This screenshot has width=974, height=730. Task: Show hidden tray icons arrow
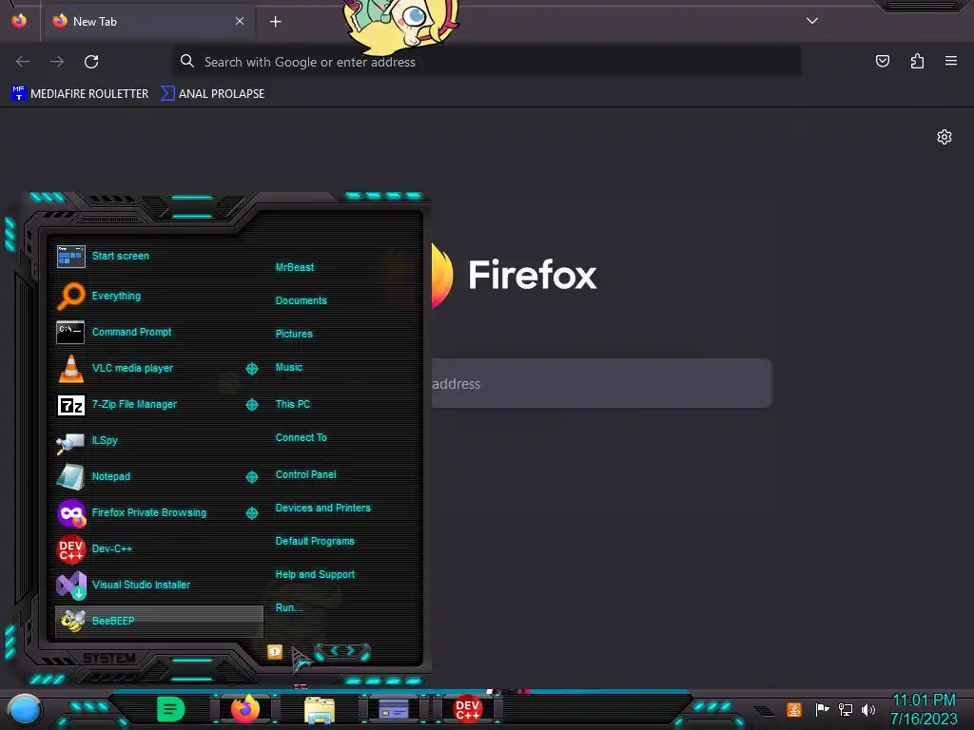point(765,711)
